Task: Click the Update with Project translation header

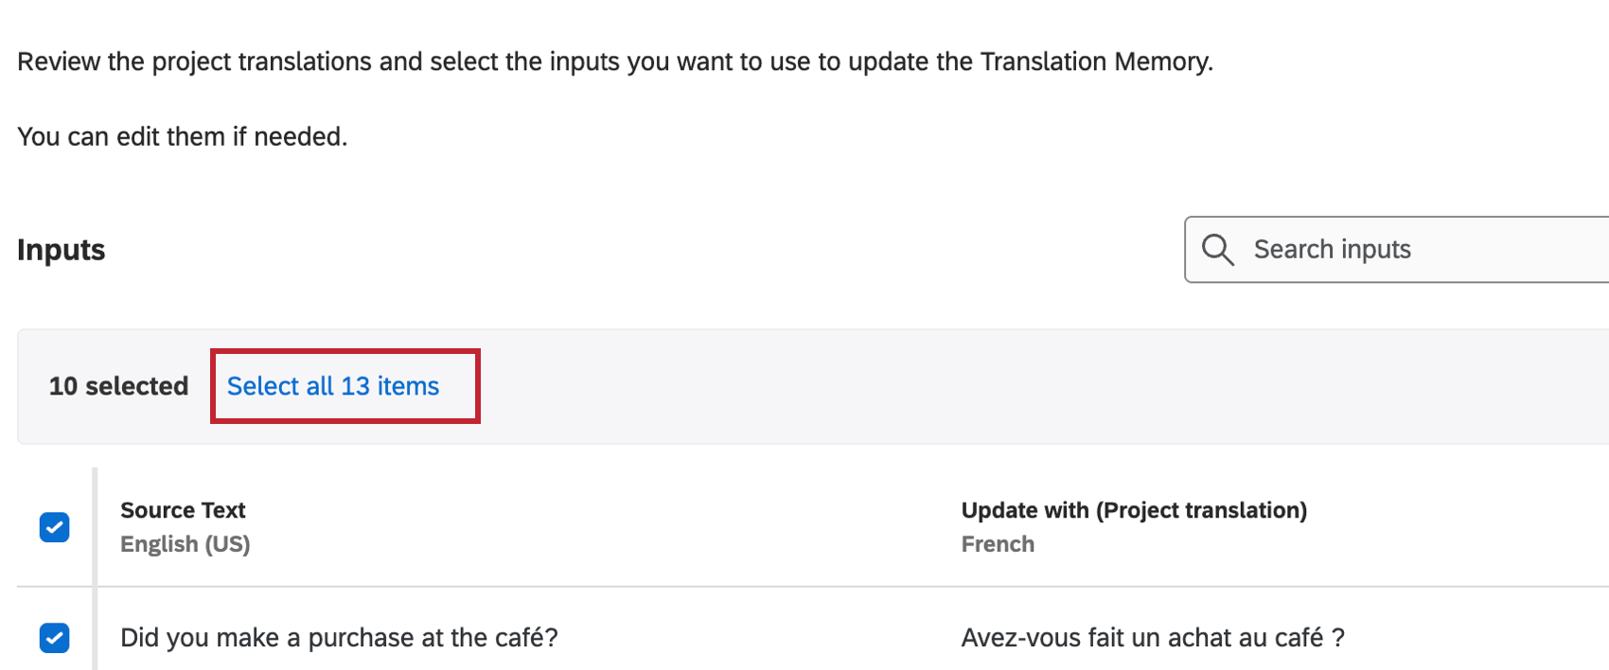Action: [1134, 510]
